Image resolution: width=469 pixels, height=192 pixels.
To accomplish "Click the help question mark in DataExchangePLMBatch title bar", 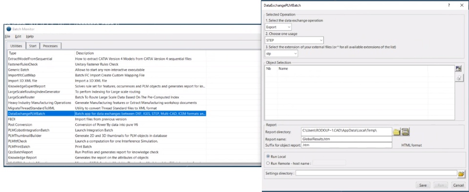I will pos(449,5).
